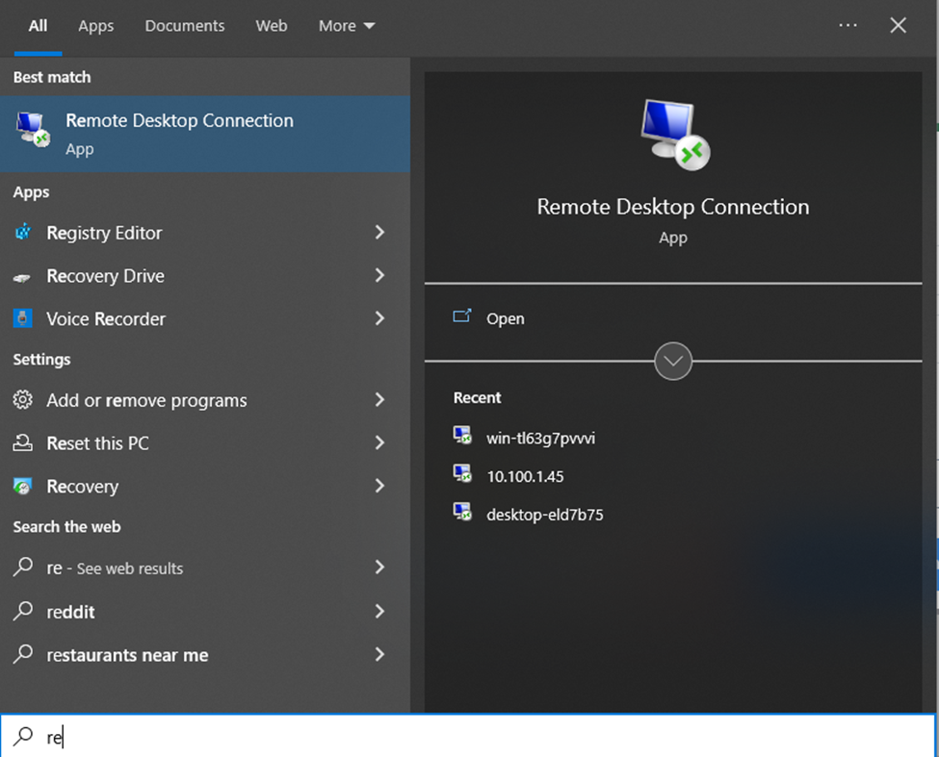Click the Add or remove programs gear icon
Screen dimensions: 939x757
click(x=23, y=400)
